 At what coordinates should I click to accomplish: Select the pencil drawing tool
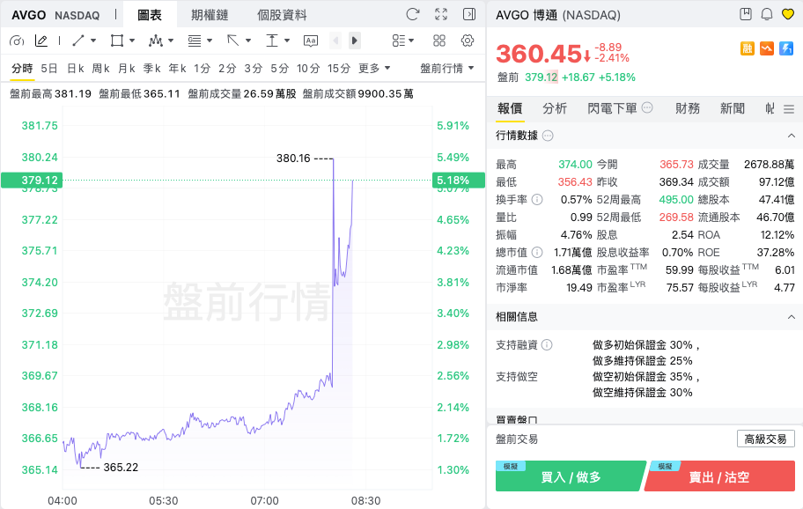click(x=41, y=41)
